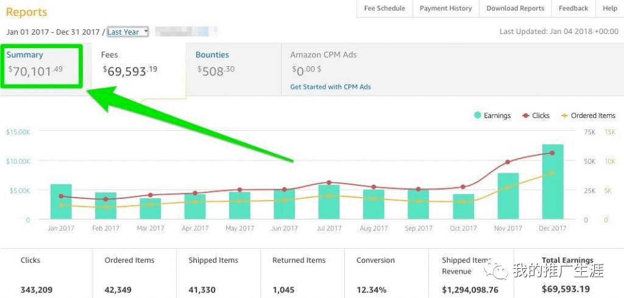The height and width of the screenshot is (298, 624).
Task: Toggle the Clicks legend series
Action: tap(536, 116)
